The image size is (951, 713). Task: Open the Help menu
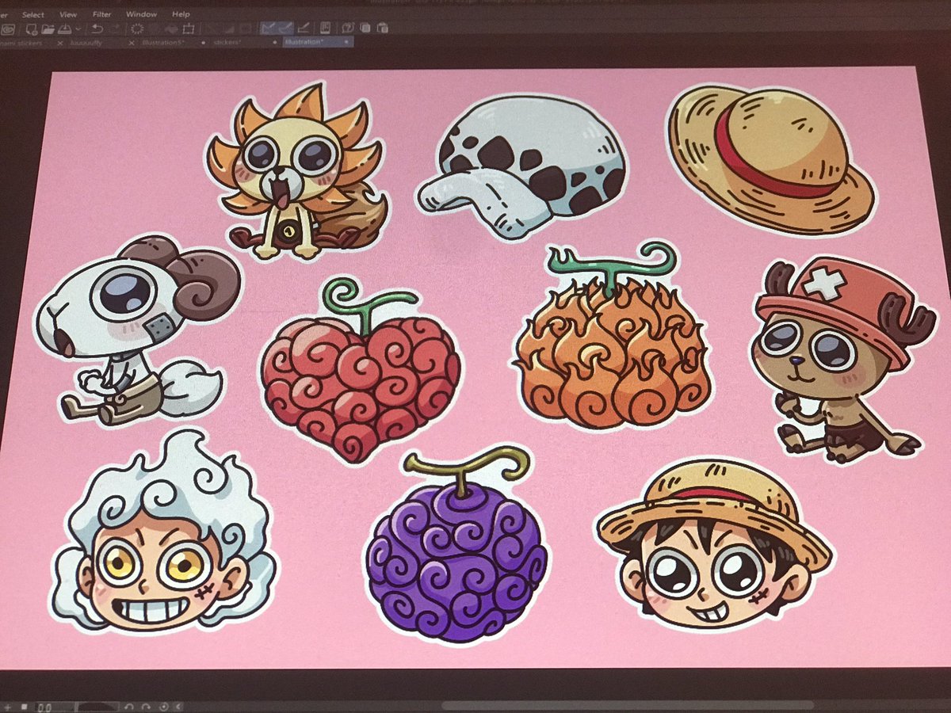(181, 15)
